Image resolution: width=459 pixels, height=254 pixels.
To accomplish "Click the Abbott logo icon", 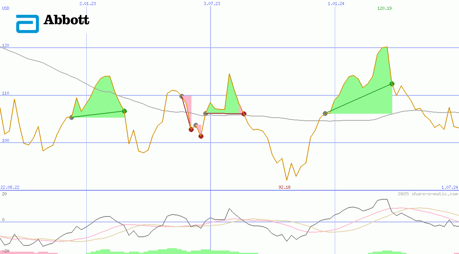I will (x=27, y=24).
